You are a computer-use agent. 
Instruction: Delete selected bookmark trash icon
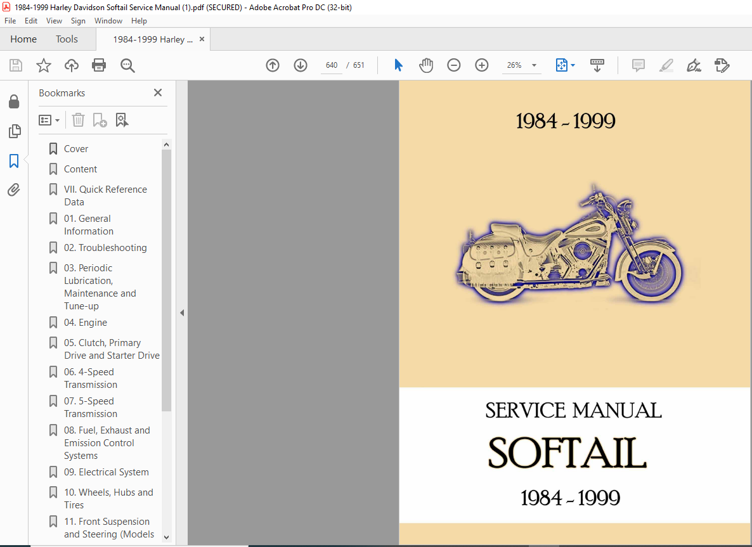[x=78, y=120]
